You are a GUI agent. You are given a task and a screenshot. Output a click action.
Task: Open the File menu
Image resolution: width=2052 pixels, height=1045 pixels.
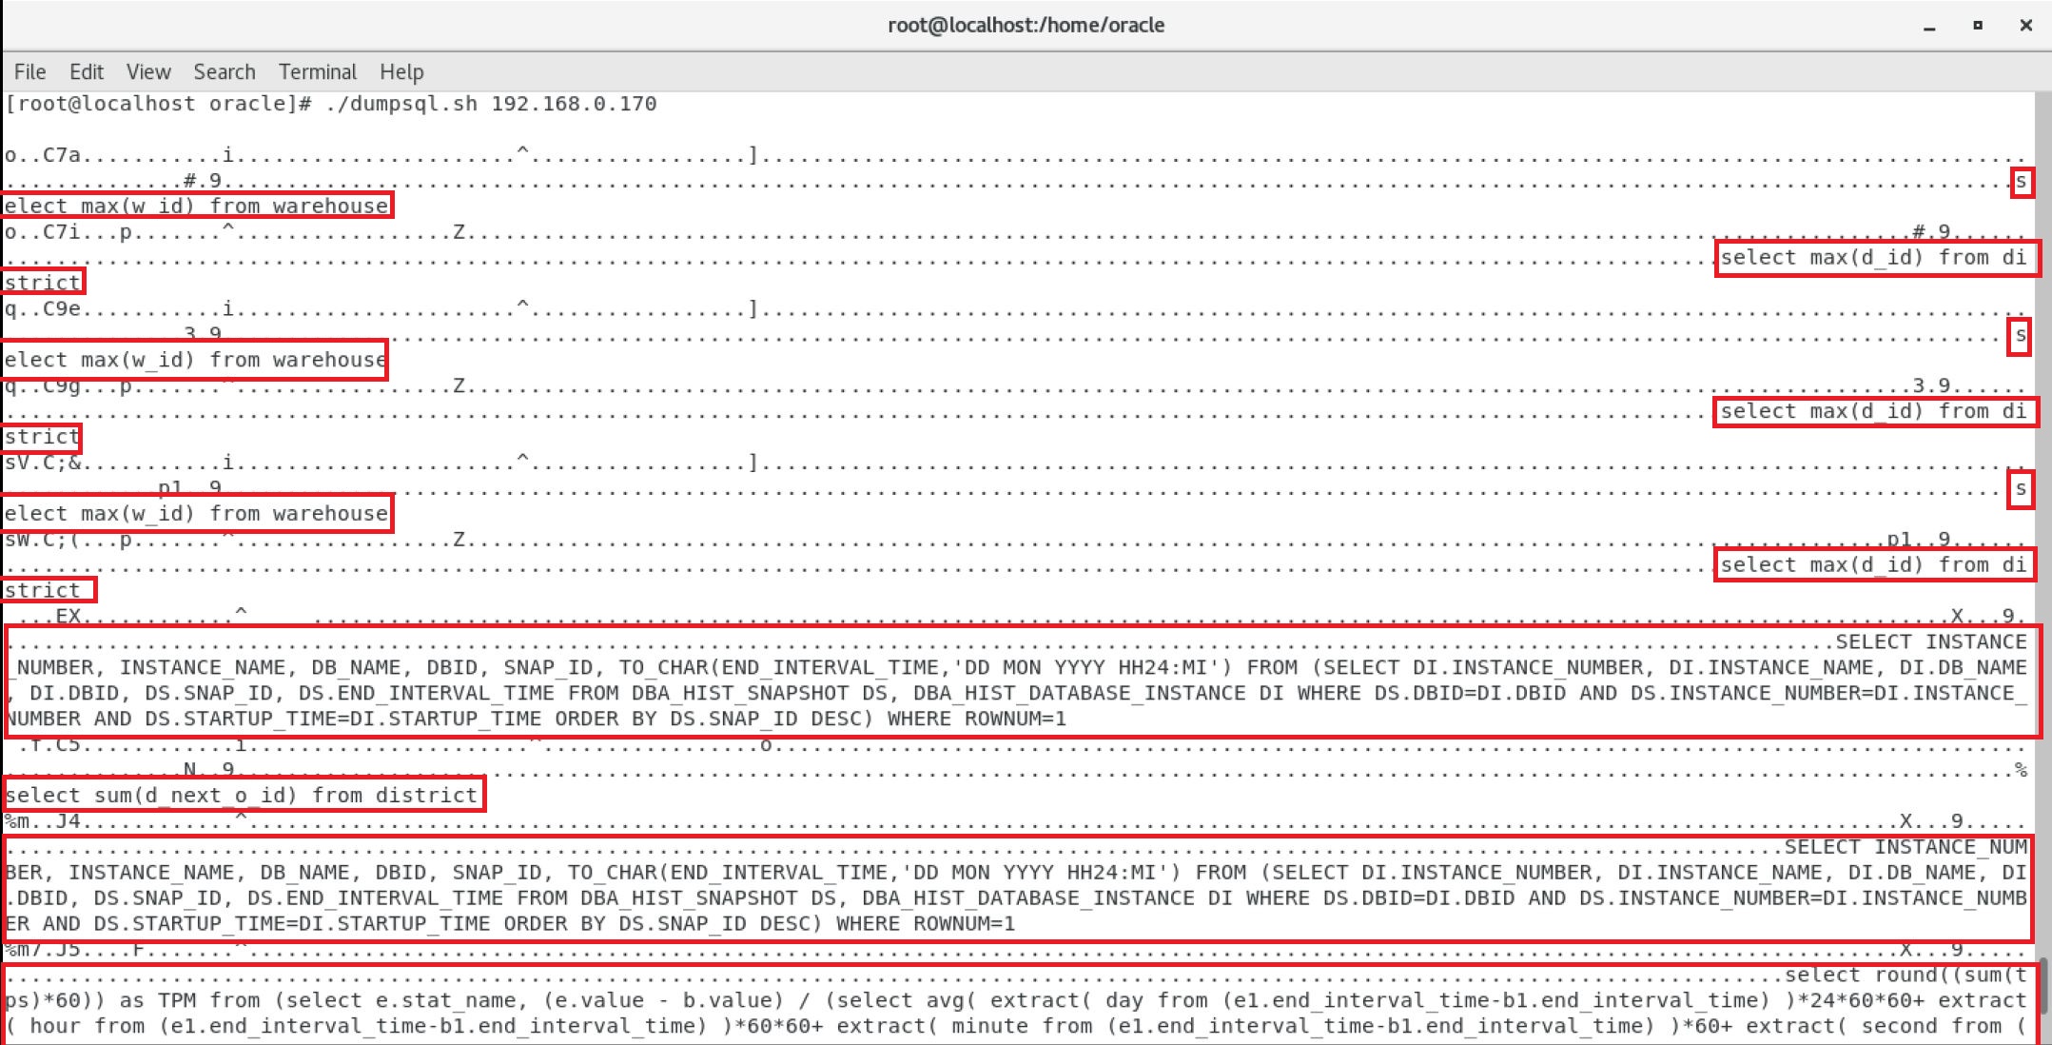(29, 72)
